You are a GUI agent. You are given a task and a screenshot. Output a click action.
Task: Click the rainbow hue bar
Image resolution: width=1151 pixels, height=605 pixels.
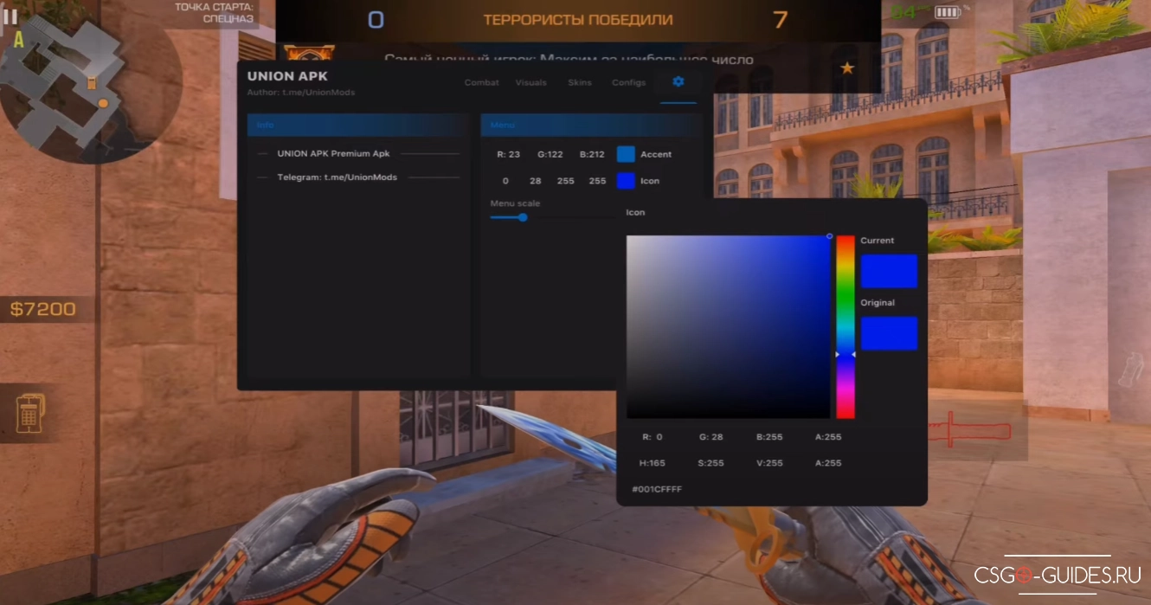(x=846, y=327)
